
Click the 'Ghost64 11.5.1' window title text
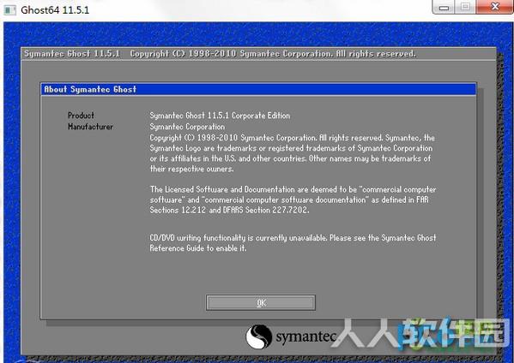(x=55, y=9)
